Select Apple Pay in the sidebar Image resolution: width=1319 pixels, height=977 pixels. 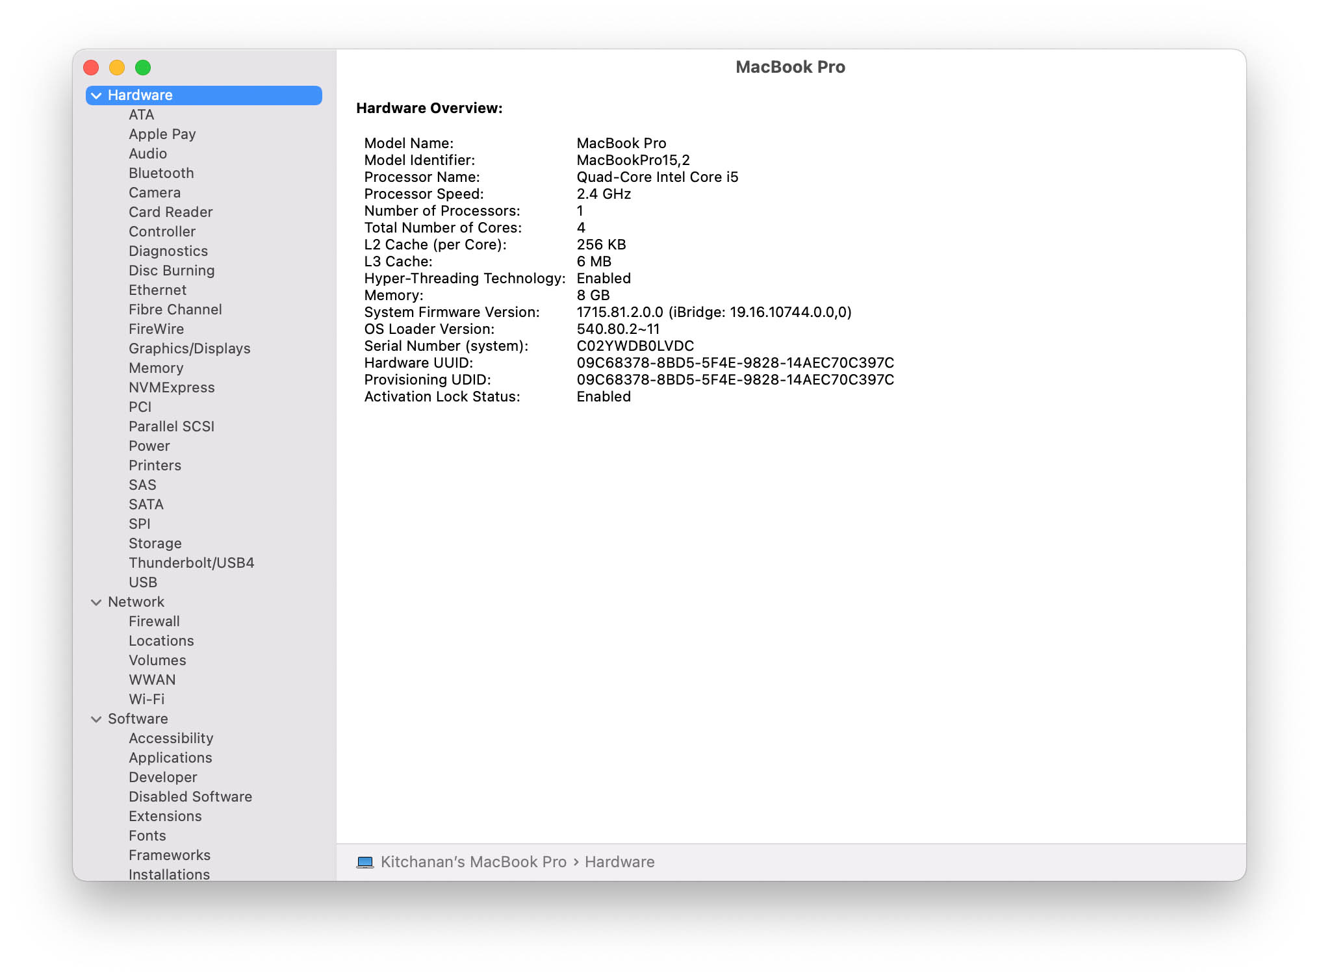click(x=162, y=134)
